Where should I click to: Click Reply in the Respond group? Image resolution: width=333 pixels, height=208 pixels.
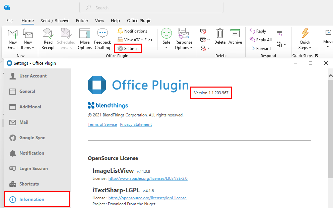258,31
